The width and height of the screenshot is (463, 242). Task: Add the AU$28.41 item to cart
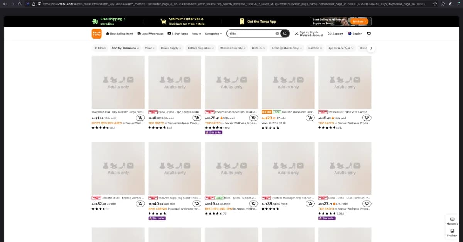[x=253, y=118]
